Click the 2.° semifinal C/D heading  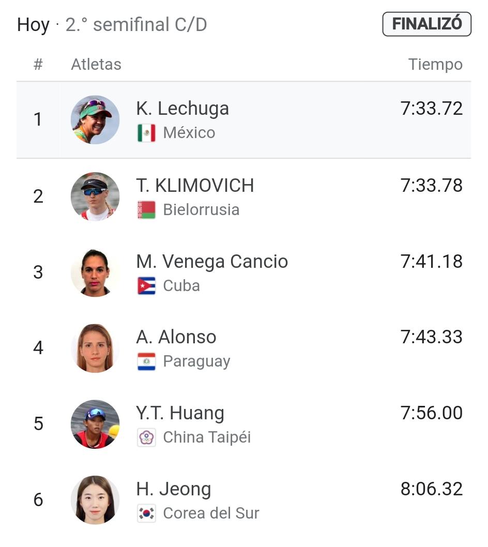[x=136, y=25]
